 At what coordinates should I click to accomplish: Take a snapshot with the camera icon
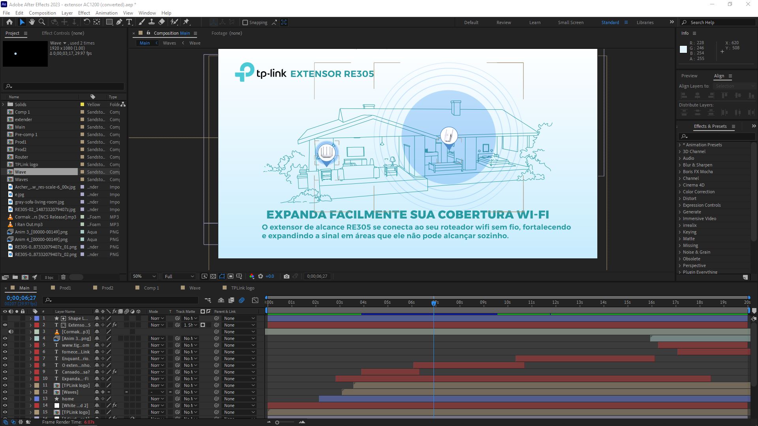click(287, 276)
